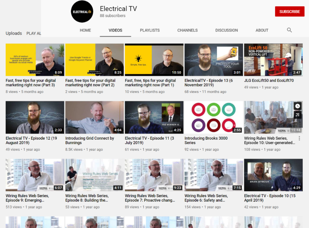Open the PLAYLISTS tab

150,30
